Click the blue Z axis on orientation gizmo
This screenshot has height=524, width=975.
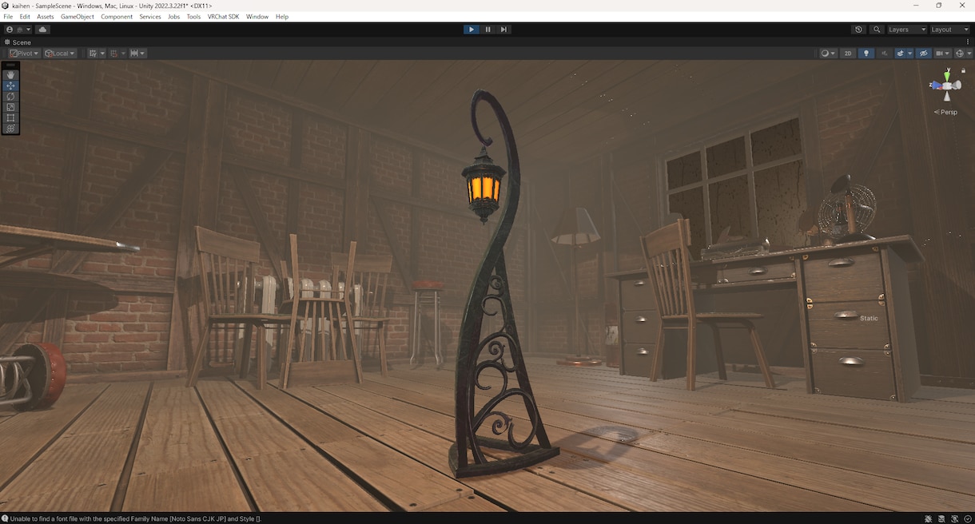pyautogui.click(x=936, y=85)
